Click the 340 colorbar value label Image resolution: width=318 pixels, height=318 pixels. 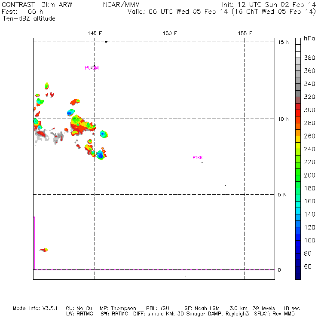tap(309, 84)
